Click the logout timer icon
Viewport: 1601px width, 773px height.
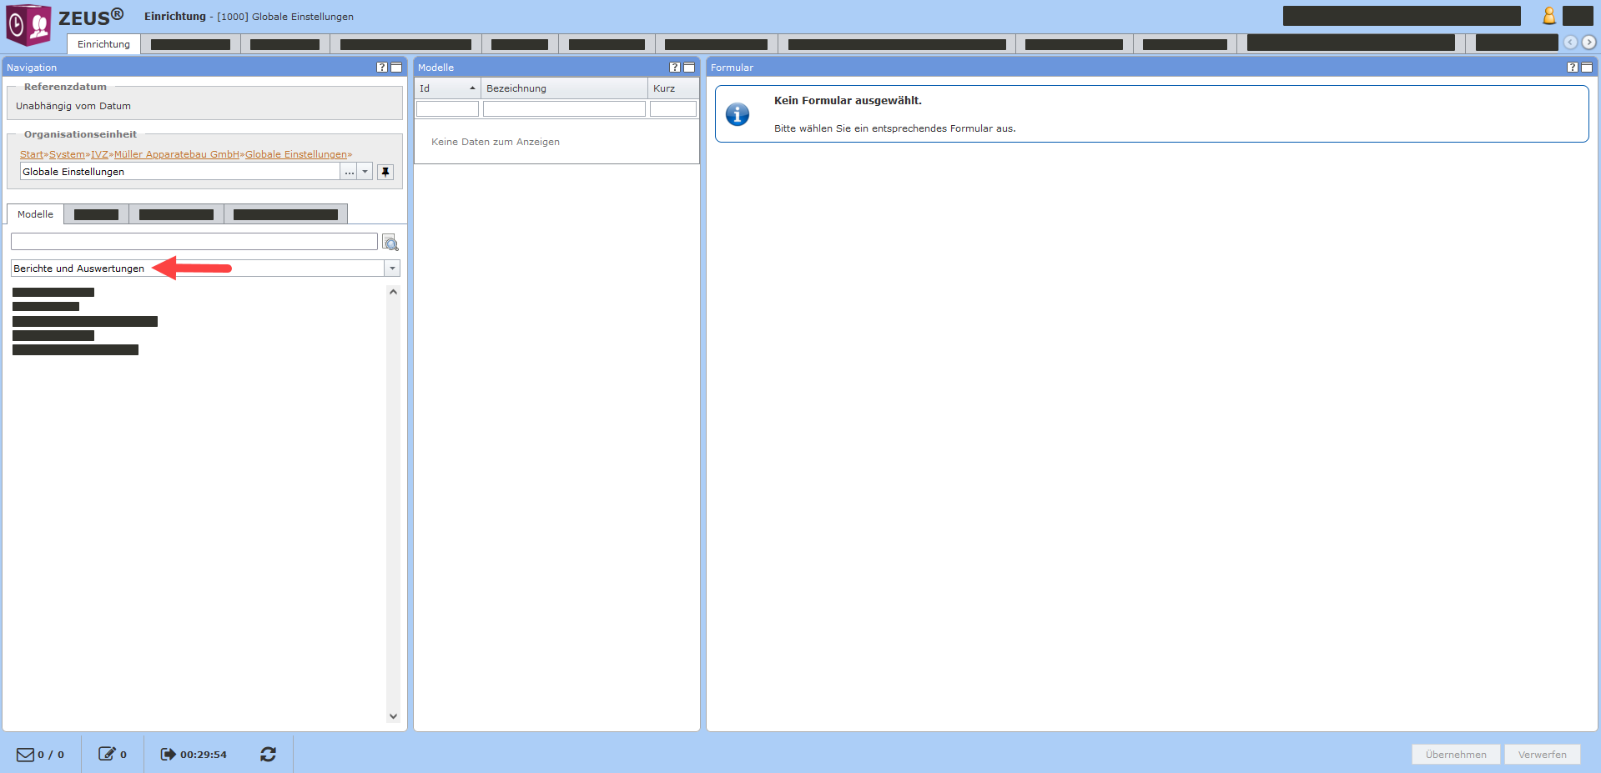[168, 755]
